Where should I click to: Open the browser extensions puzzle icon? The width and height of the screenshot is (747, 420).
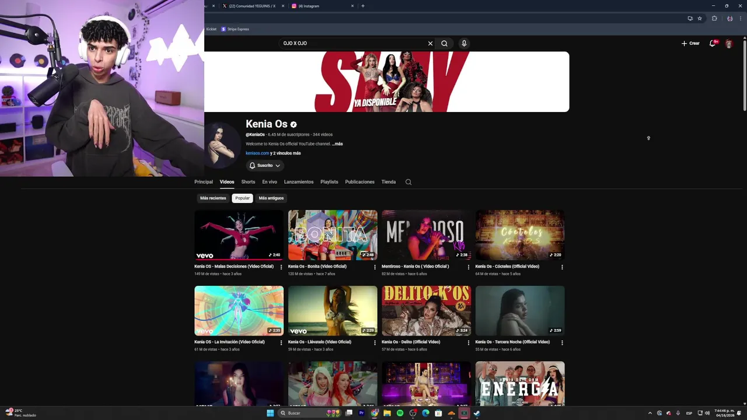[714, 18]
